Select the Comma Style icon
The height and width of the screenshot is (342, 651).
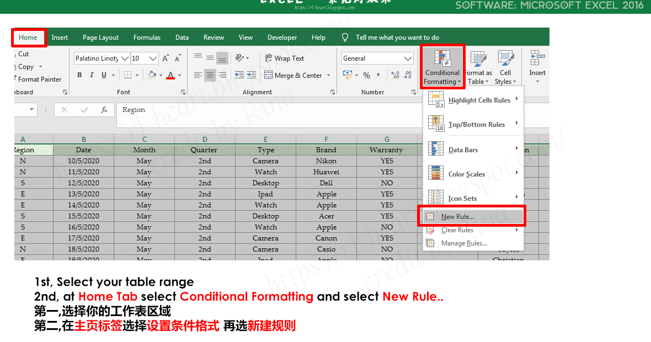tap(378, 75)
